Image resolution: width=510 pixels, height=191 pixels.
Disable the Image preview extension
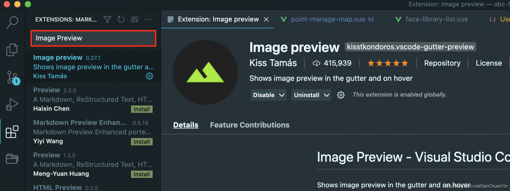pos(264,95)
